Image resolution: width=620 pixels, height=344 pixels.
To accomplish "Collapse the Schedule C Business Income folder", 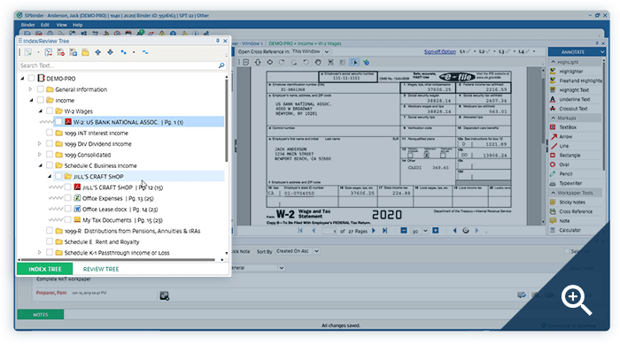I will 41,165.
